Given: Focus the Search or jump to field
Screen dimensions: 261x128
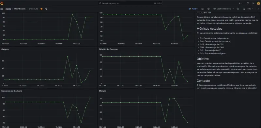Looking at the screenshot, I should pyautogui.click(x=130, y=3).
